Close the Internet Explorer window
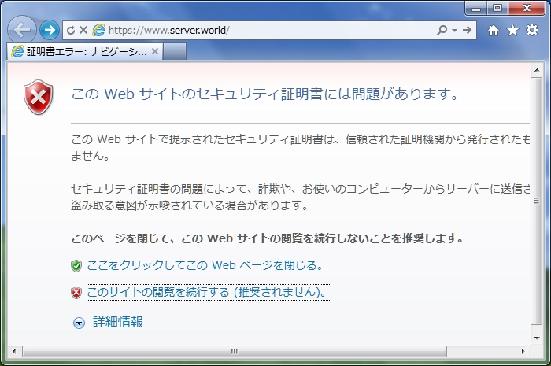The width and height of the screenshot is (551, 366). [527, 8]
